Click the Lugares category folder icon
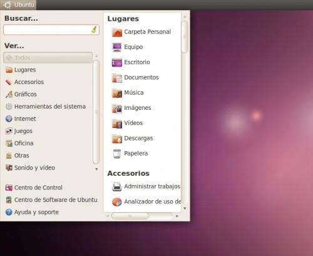 pos(9,70)
